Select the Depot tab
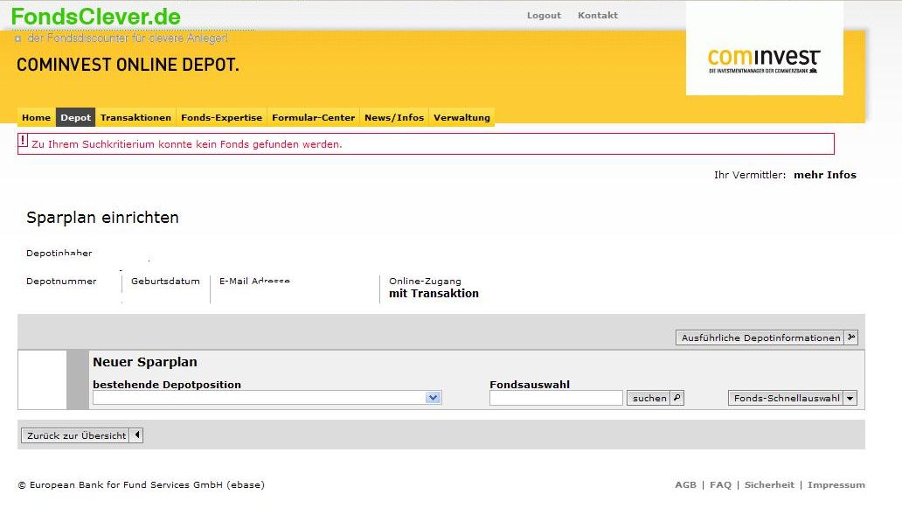The height and width of the screenshot is (508, 902). point(75,117)
